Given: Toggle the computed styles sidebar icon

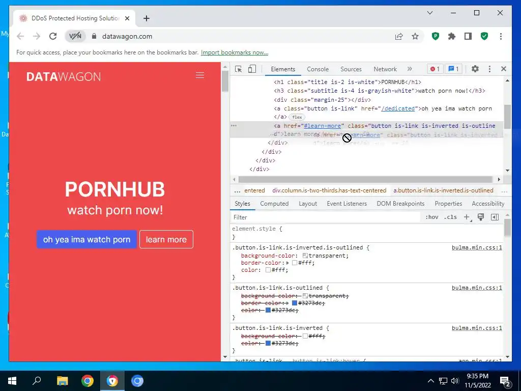Looking at the screenshot, I should tap(495, 217).
